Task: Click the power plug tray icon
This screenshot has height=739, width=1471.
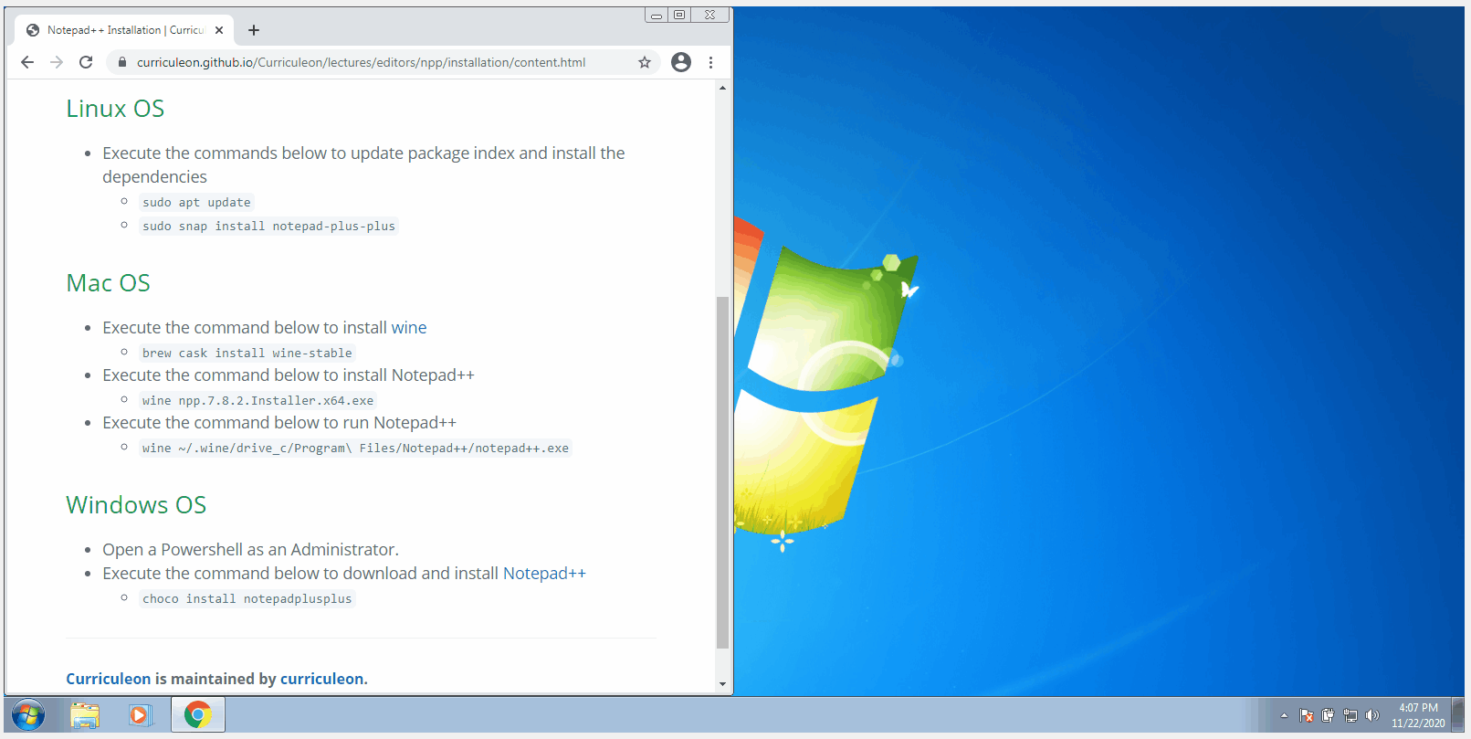Action: [x=1329, y=715]
